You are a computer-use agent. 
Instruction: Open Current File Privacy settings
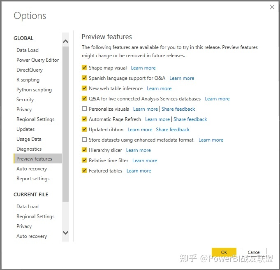pos(24,226)
